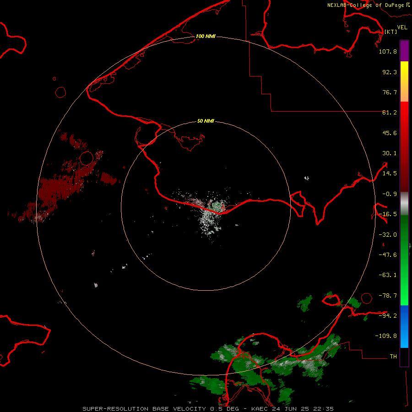The width and height of the screenshot is (412, 412).
Task: Click the purple segment of the velocity color bar
Action: (x=404, y=51)
